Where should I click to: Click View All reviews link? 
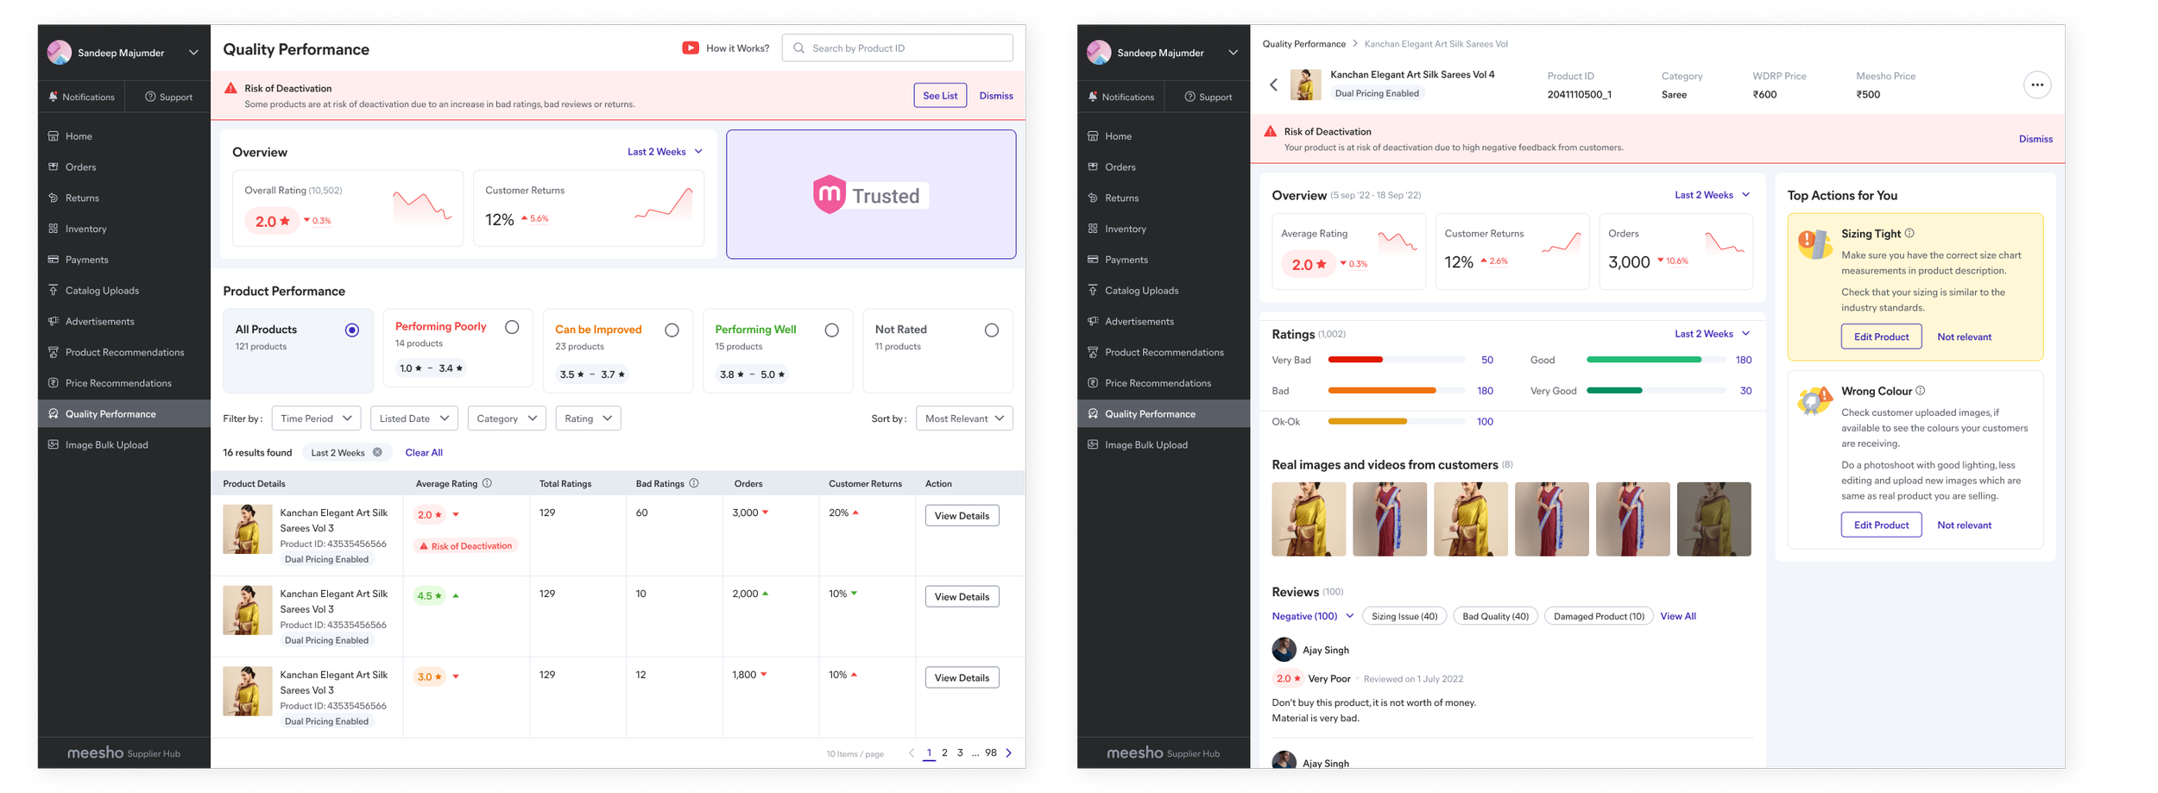coord(1677,616)
